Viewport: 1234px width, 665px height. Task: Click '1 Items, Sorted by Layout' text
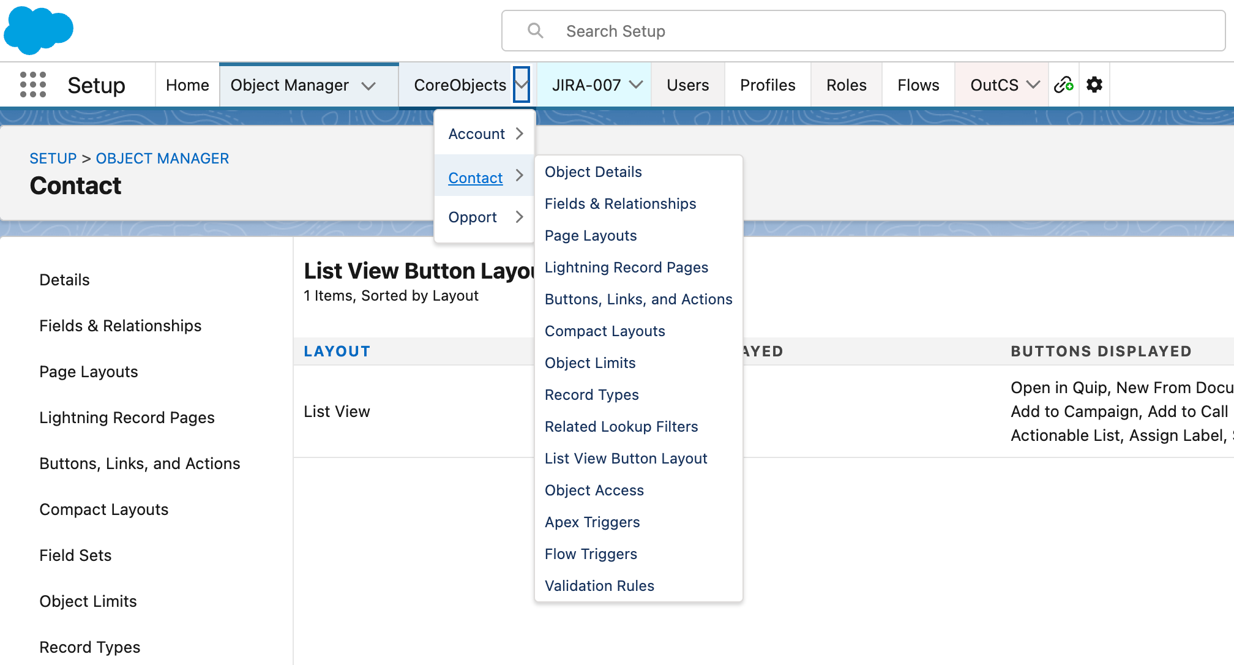391,296
